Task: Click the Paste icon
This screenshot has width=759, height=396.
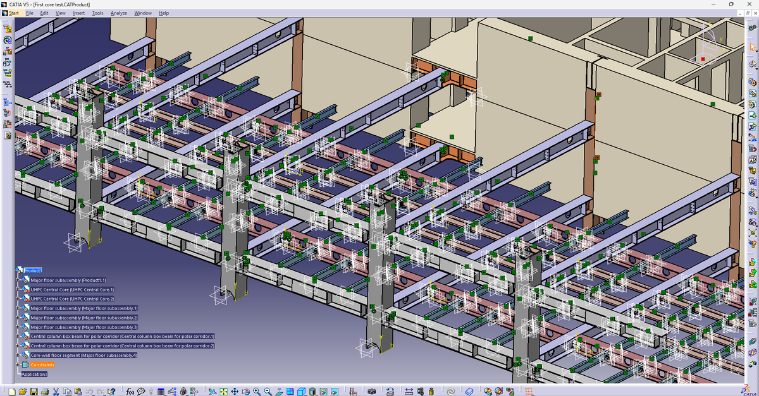Action: tap(78, 391)
